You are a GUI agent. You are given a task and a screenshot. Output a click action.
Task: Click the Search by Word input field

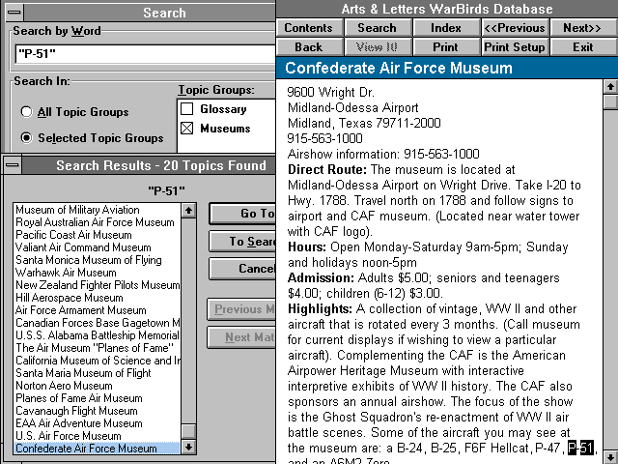tap(145, 54)
